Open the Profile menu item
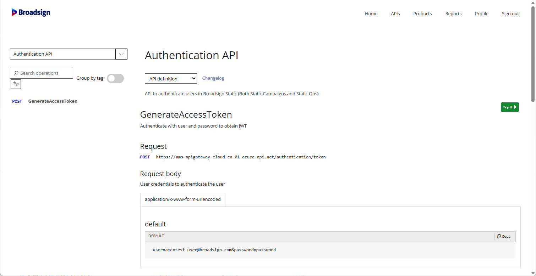The image size is (536, 276). coord(482,14)
